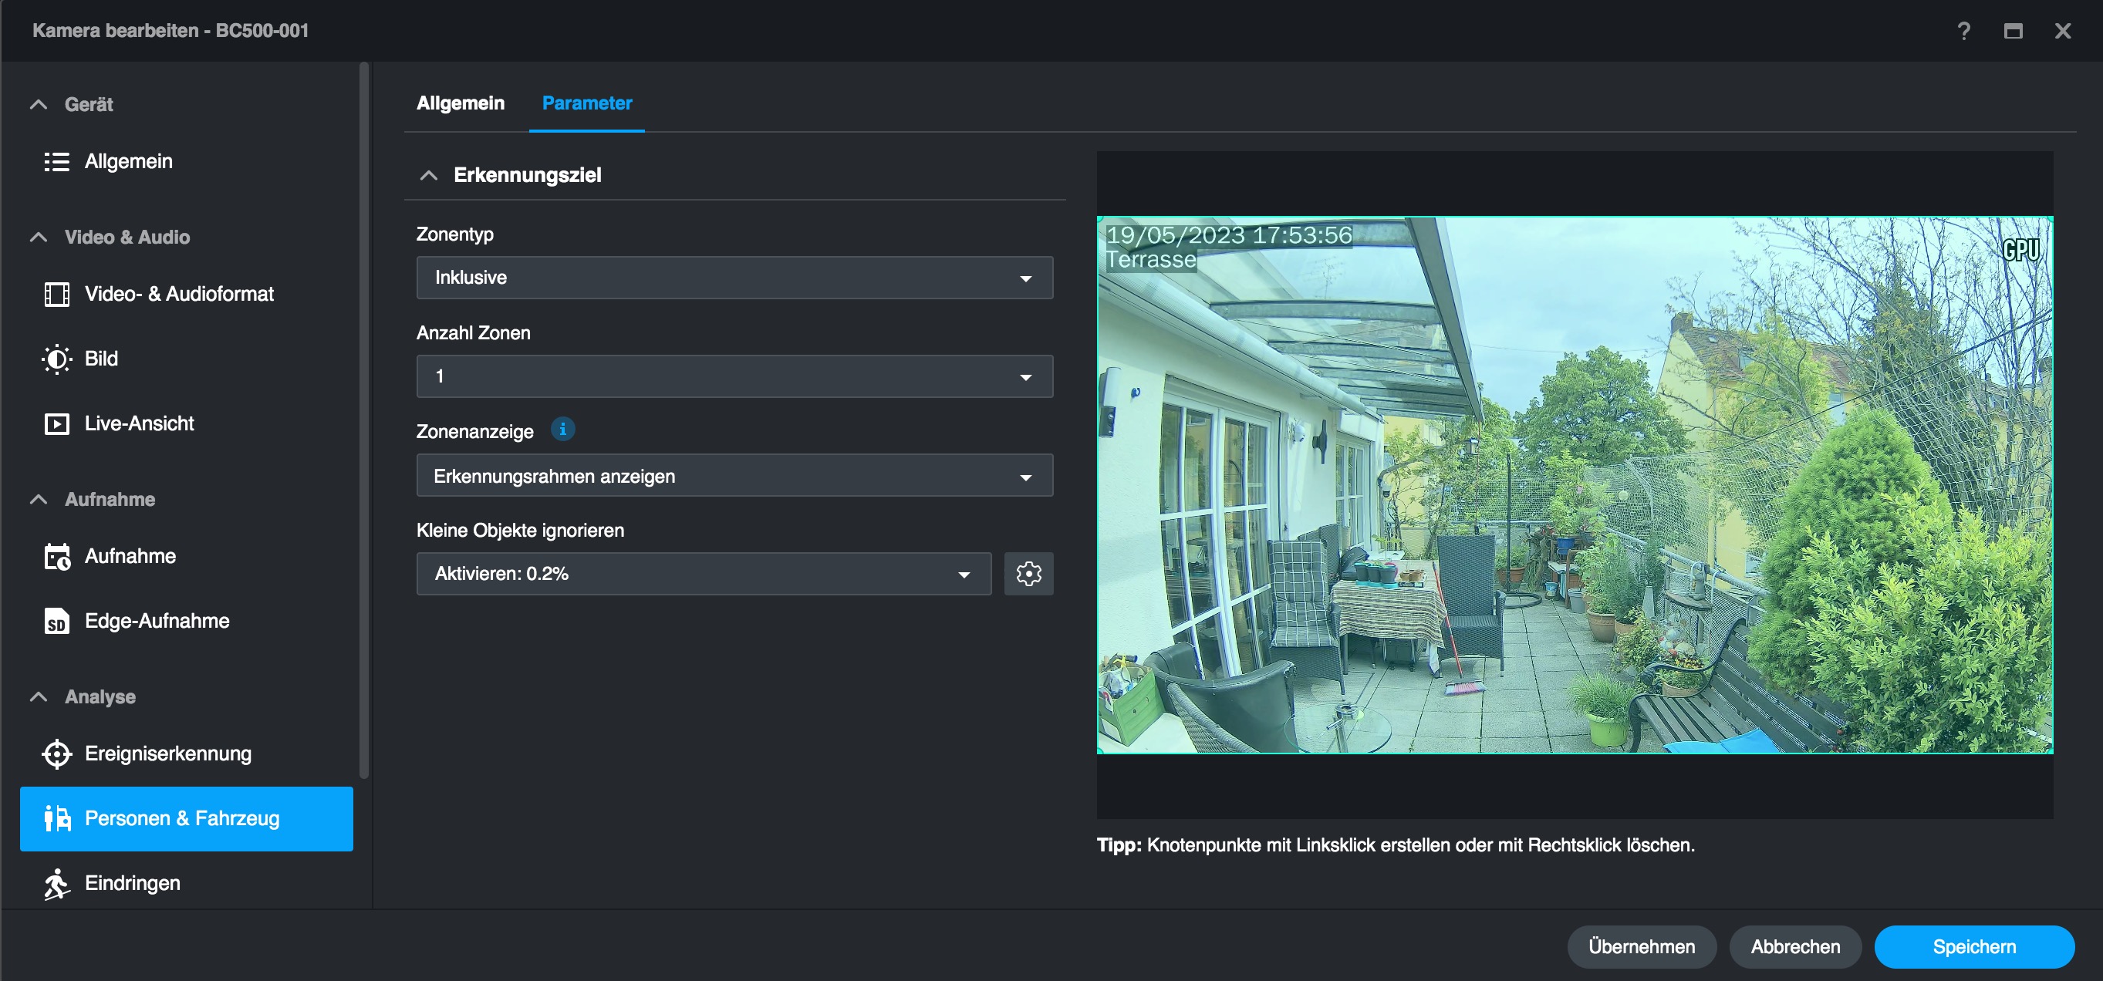The height and width of the screenshot is (981, 2103).
Task: Open the Aktivieren: 0.2% dropdown
Action: (703, 574)
